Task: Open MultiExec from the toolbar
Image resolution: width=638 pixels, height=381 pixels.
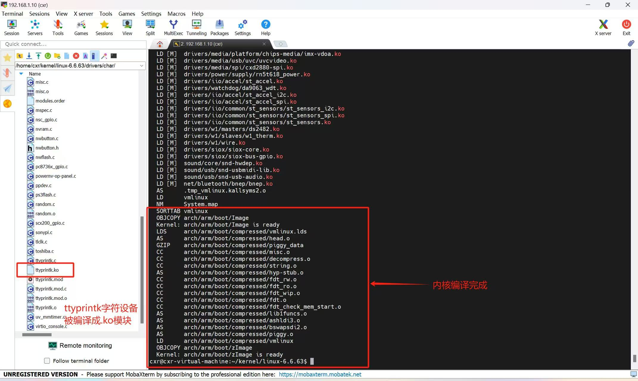Action: tap(173, 27)
